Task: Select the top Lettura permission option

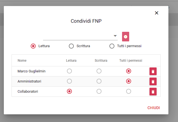Action: 33,46
